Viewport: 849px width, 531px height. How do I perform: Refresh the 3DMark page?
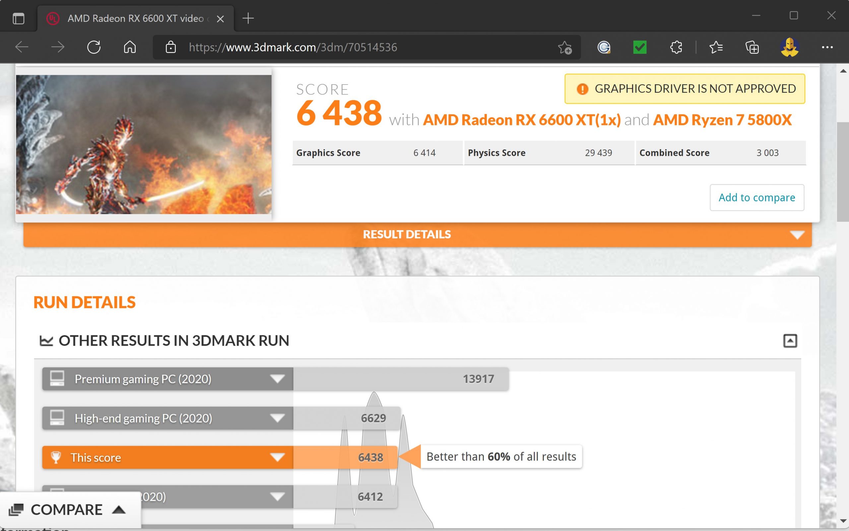click(94, 47)
